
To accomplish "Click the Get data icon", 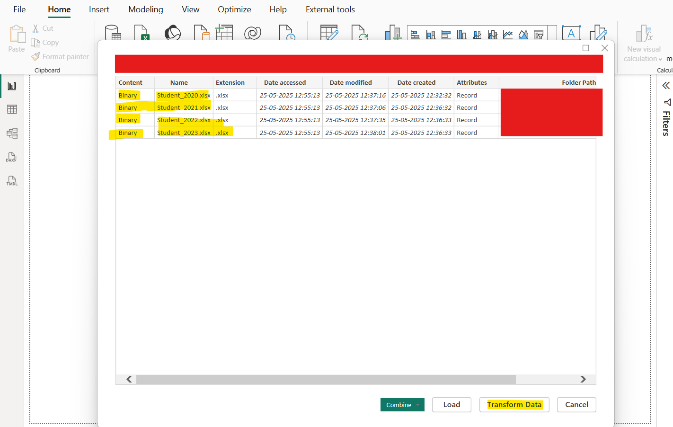I will click(x=112, y=33).
